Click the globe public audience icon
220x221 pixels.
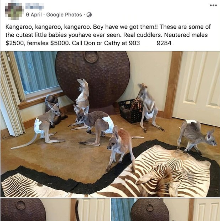[x=89, y=15]
